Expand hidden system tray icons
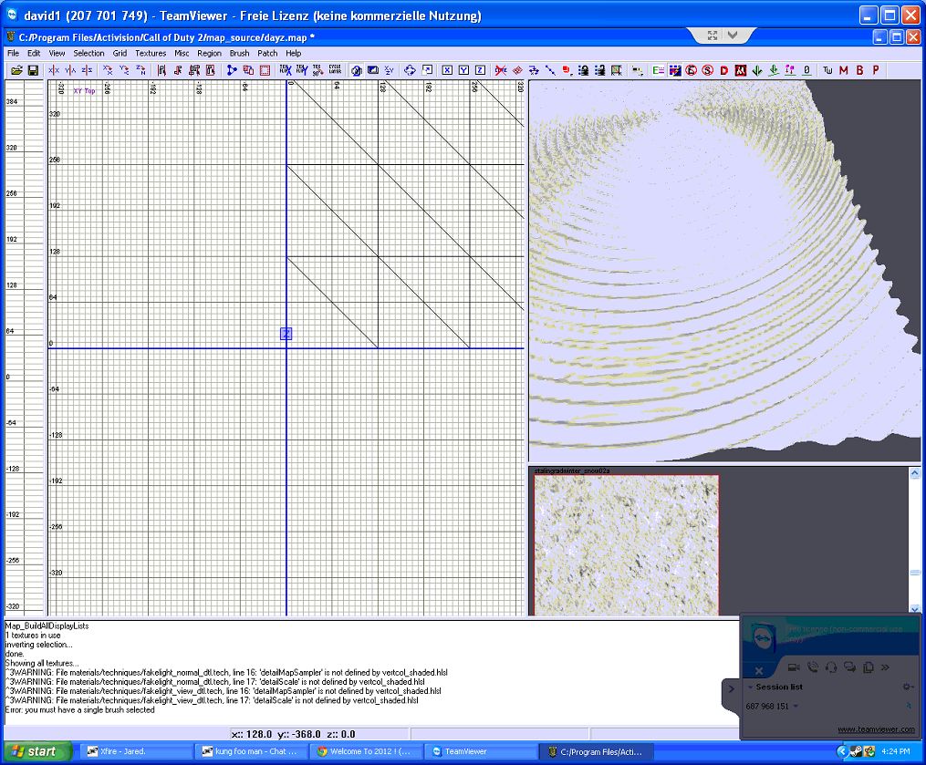 pyautogui.click(x=842, y=751)
